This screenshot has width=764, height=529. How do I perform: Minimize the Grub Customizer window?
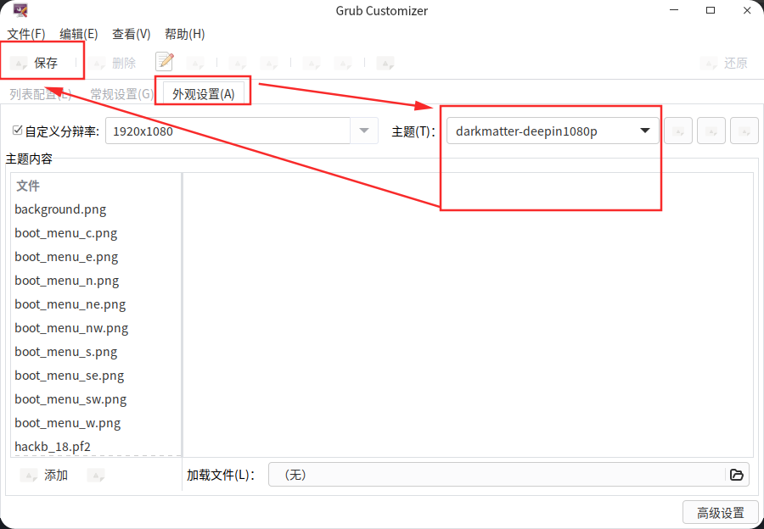pos(674,10)
